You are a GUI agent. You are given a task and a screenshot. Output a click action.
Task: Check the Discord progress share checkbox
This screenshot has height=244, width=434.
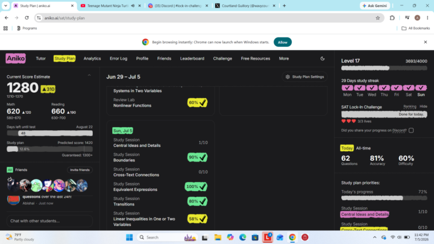coord(411,130)
